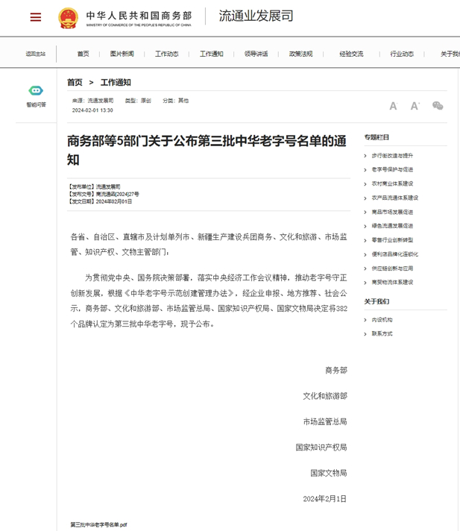Expand 老字号保护与促进 topic

click(x=392, y=169)
